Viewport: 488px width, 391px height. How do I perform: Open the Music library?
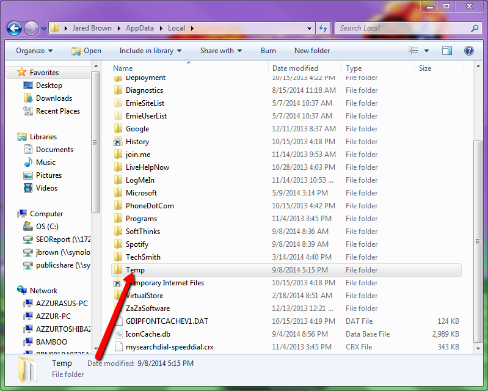pyautogui.click(x=46, y=163)
